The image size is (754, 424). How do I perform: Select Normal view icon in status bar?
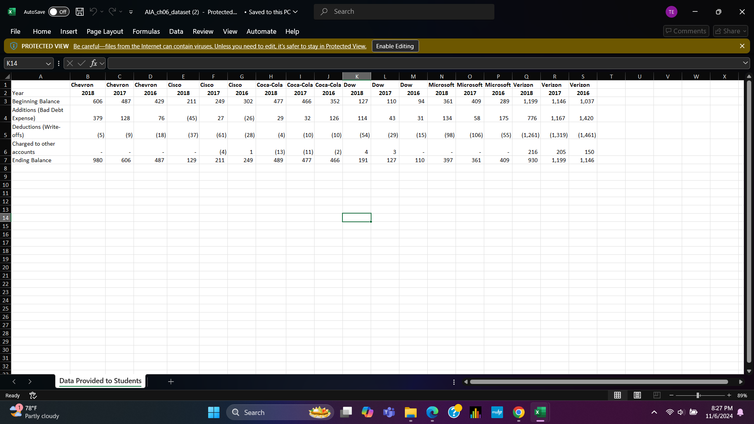click(x=617, y=395)
